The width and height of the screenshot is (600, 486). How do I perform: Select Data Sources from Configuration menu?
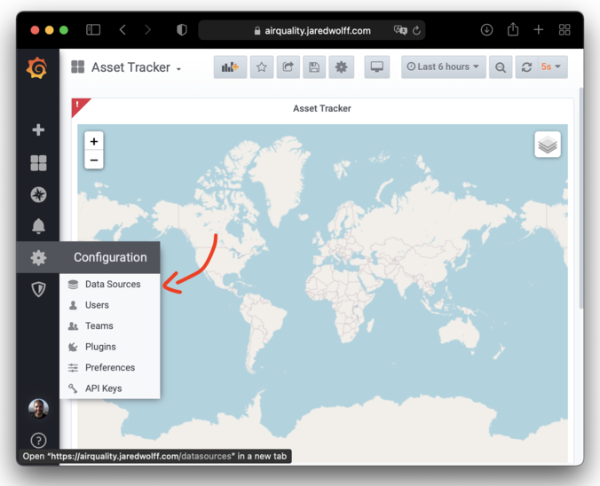(x=112, y=285)
